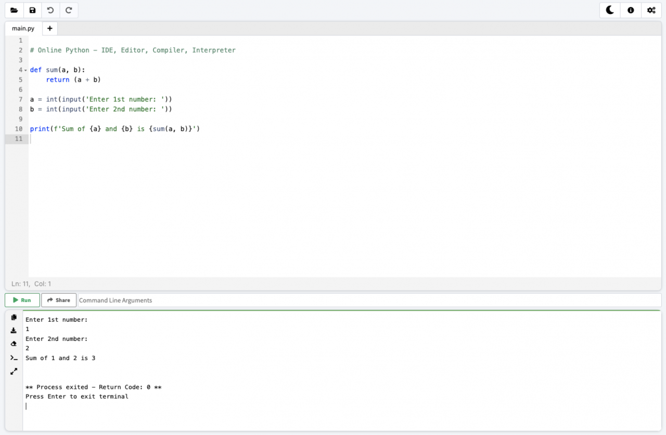
Task: Open the interactive shell prompt icon
Action: pos(14,358)
